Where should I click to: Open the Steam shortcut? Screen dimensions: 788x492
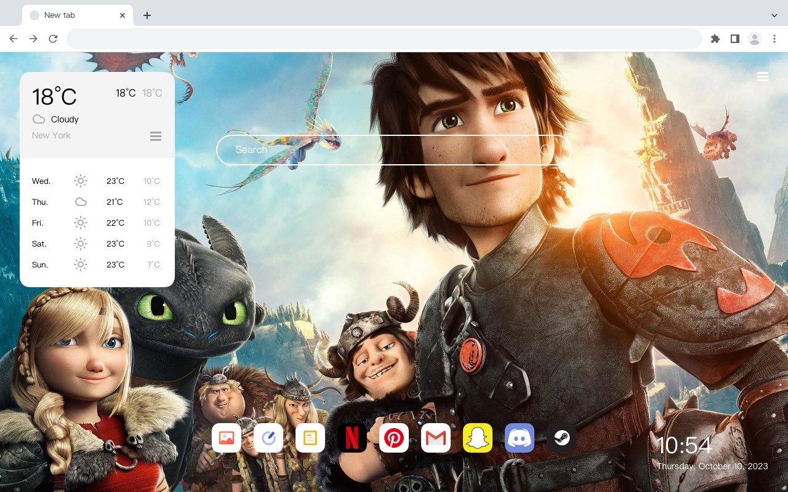(x=561, y=438)
